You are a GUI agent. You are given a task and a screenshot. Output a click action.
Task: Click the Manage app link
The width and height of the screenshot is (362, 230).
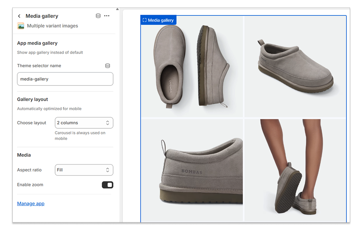31,204
